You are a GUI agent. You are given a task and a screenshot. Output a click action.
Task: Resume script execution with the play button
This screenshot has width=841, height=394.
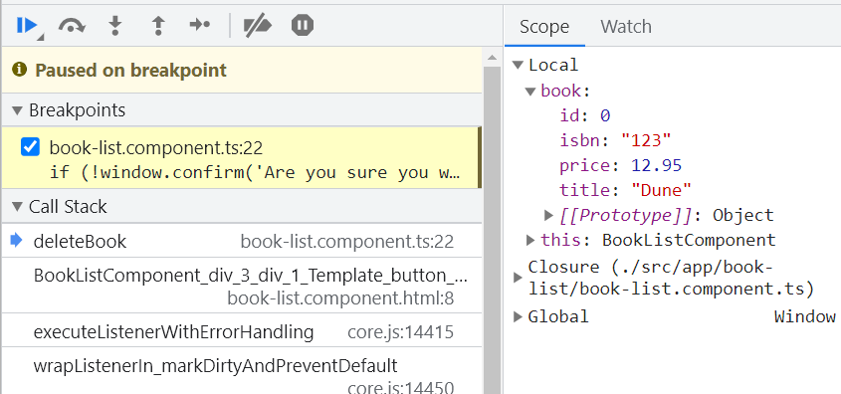click(27, 25)
